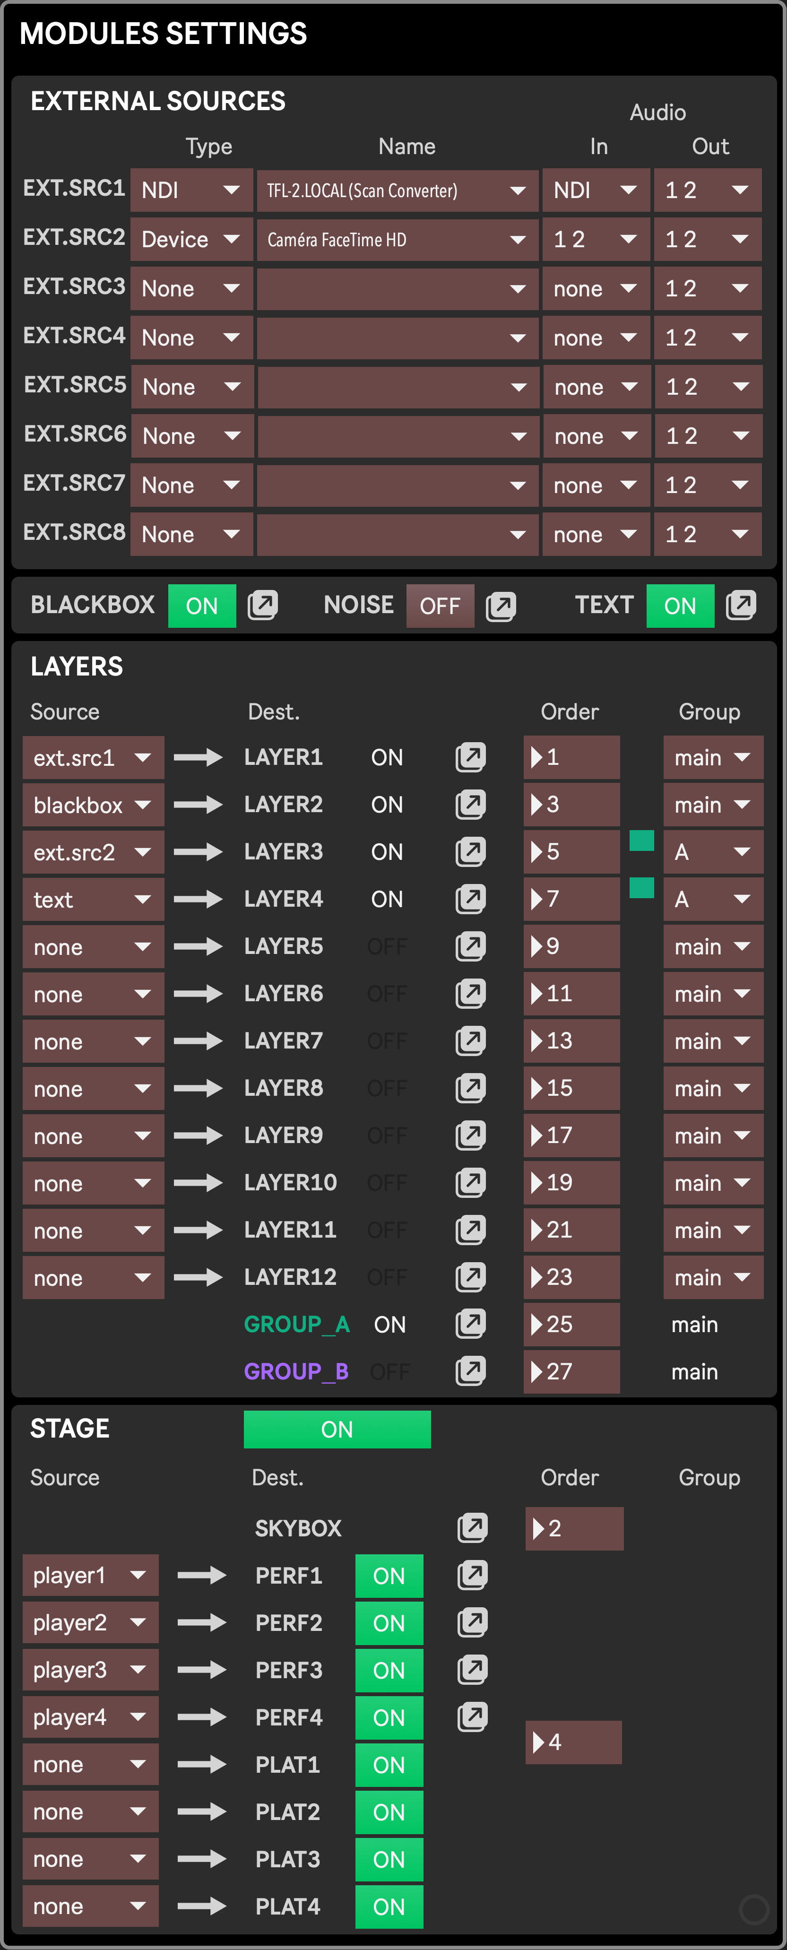Open LAYER4 popup window icon
Screen dimensions: 787x1950
(x=470, y=899)
